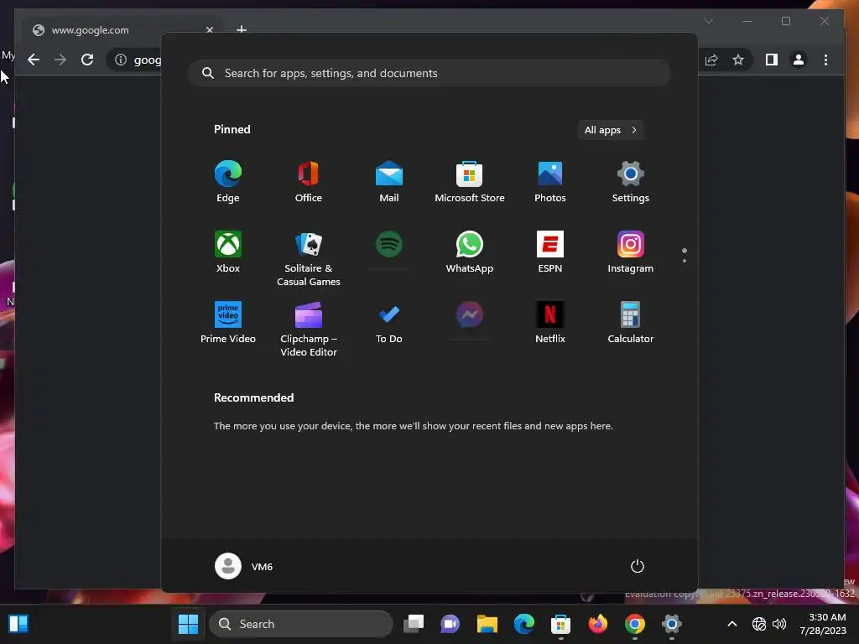859x644 pixels.
Task: Open Settings from the taskbar
Action: coord(672,624)
